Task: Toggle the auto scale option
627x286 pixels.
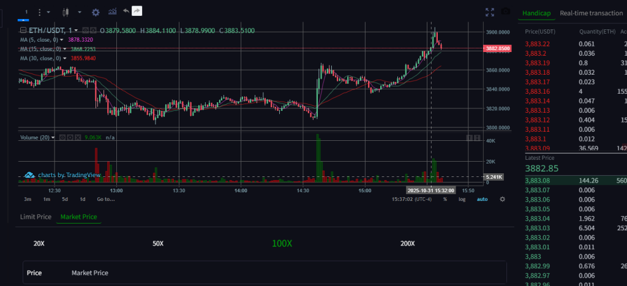Action: [482, 199]
